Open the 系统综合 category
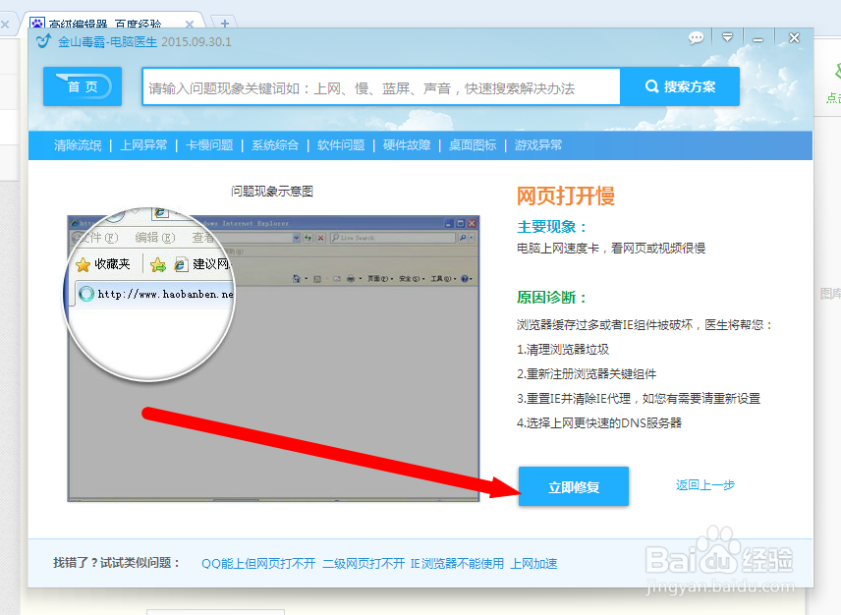 tap(275, 145)
